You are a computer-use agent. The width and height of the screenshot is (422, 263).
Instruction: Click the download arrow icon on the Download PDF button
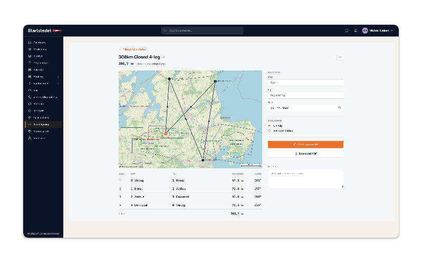pyautogui.click(x=296, y=154)
